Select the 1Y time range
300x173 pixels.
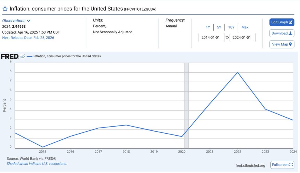pyautogui.click(x=208, y=27)
